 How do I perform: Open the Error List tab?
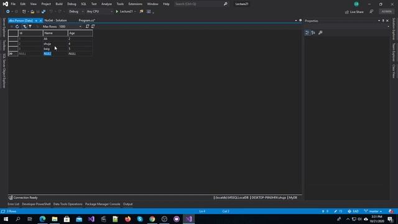(x=14, y=204)
